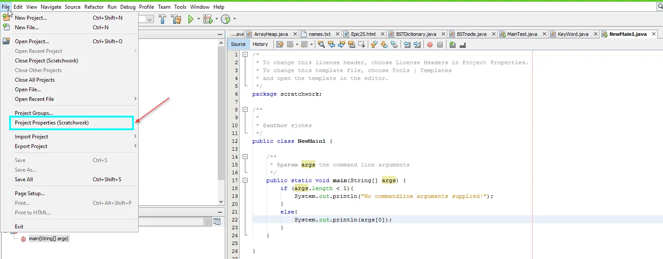This screenshot has width=663, height=259.
Task: Click the Profile Project clock icon
Action: coord(225,19)
